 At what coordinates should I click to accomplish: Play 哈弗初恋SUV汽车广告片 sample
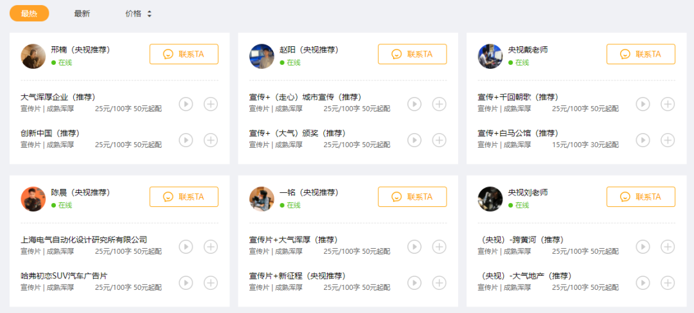pos(186,282)
